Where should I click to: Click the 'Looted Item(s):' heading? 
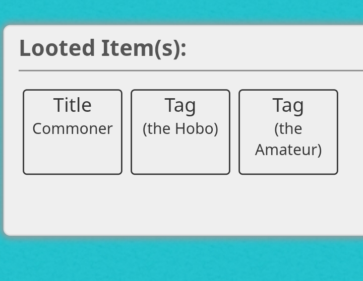[x=103, y=48]
